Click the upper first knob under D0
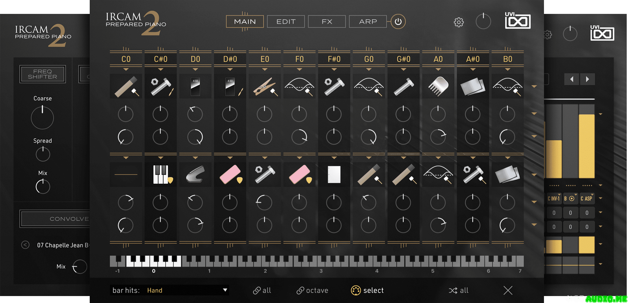The image size is (628, 303). [195, 114]
